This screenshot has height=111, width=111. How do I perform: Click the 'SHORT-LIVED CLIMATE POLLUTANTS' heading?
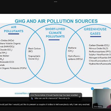point(55,33)
